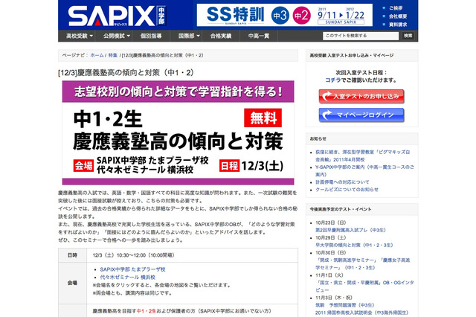Open the ご挨拶 link
This screenshot has height=317, width=476.
(396, 8)
